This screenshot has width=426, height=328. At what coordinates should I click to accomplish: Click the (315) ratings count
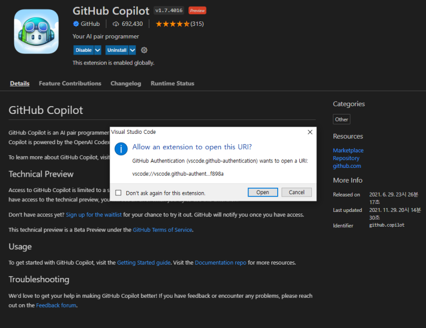point(197,24)
